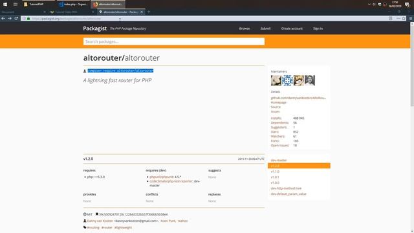Select version v1.0.0
Screen dimensions: 414x233
click(275, 183)
